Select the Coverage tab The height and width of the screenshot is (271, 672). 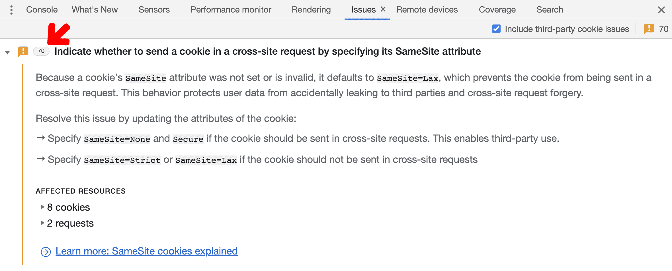[x=497, y=9]
